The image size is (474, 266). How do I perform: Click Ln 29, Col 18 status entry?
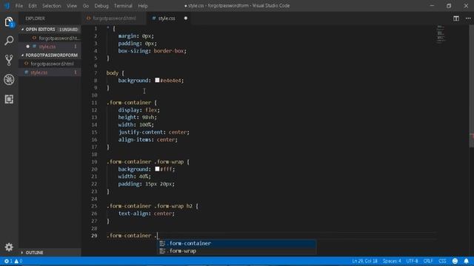[364, 261]
